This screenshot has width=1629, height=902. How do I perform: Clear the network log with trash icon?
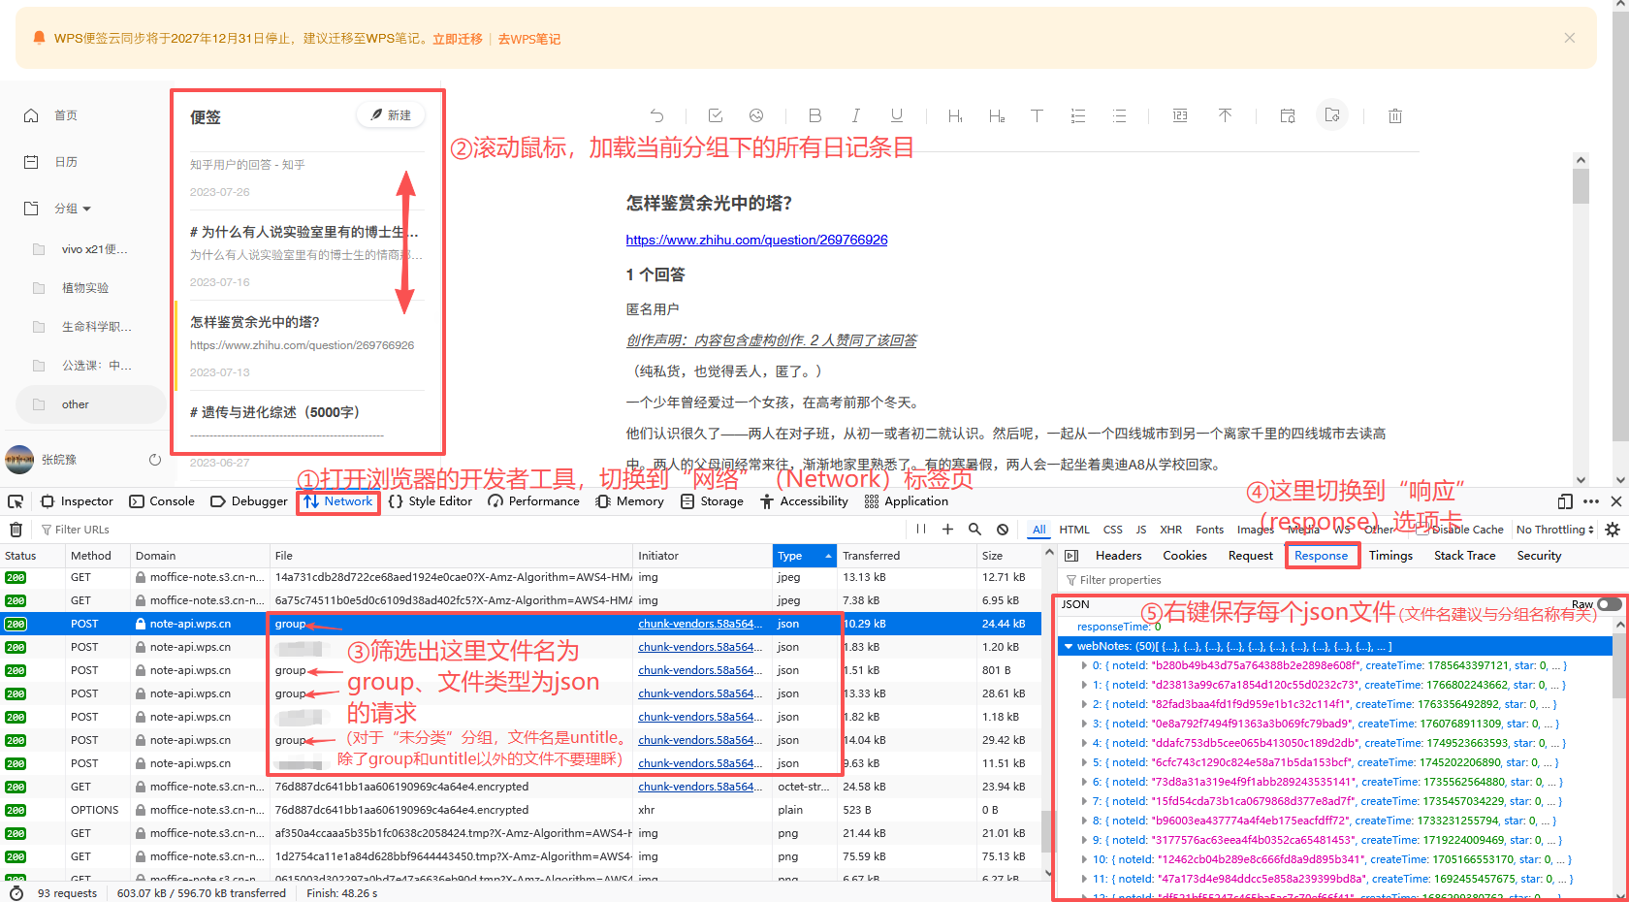click(16, 530)
